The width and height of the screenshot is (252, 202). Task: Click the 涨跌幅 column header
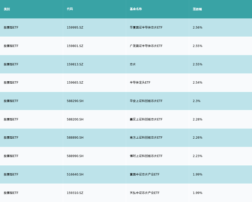coord(197,9)
